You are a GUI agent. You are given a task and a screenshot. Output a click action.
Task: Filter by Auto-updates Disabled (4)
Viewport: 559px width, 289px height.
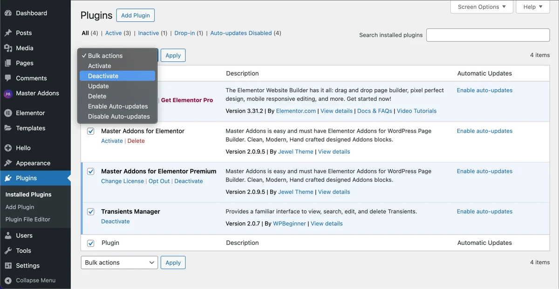click(246, 33)
